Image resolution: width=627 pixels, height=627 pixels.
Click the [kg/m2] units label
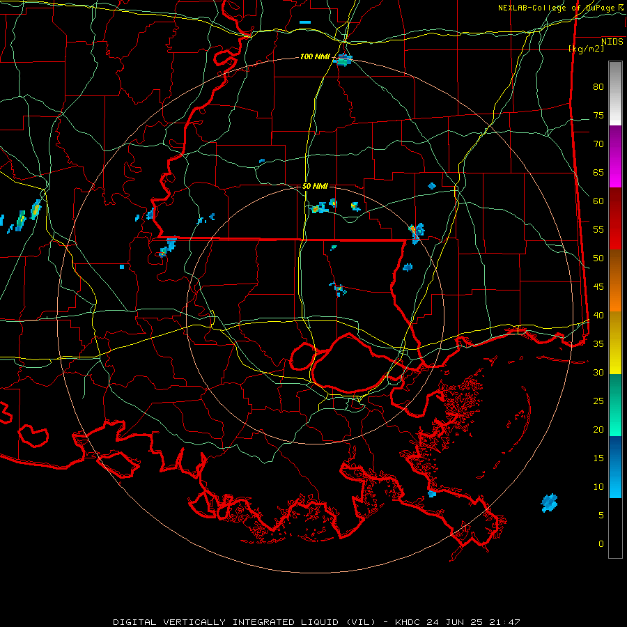click(586, 49)
